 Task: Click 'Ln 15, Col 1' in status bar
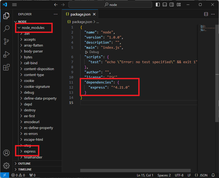(x=145, y=175)
